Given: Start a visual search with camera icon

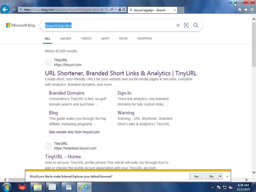Looking at the screenshot, I should tap(186, 25).
